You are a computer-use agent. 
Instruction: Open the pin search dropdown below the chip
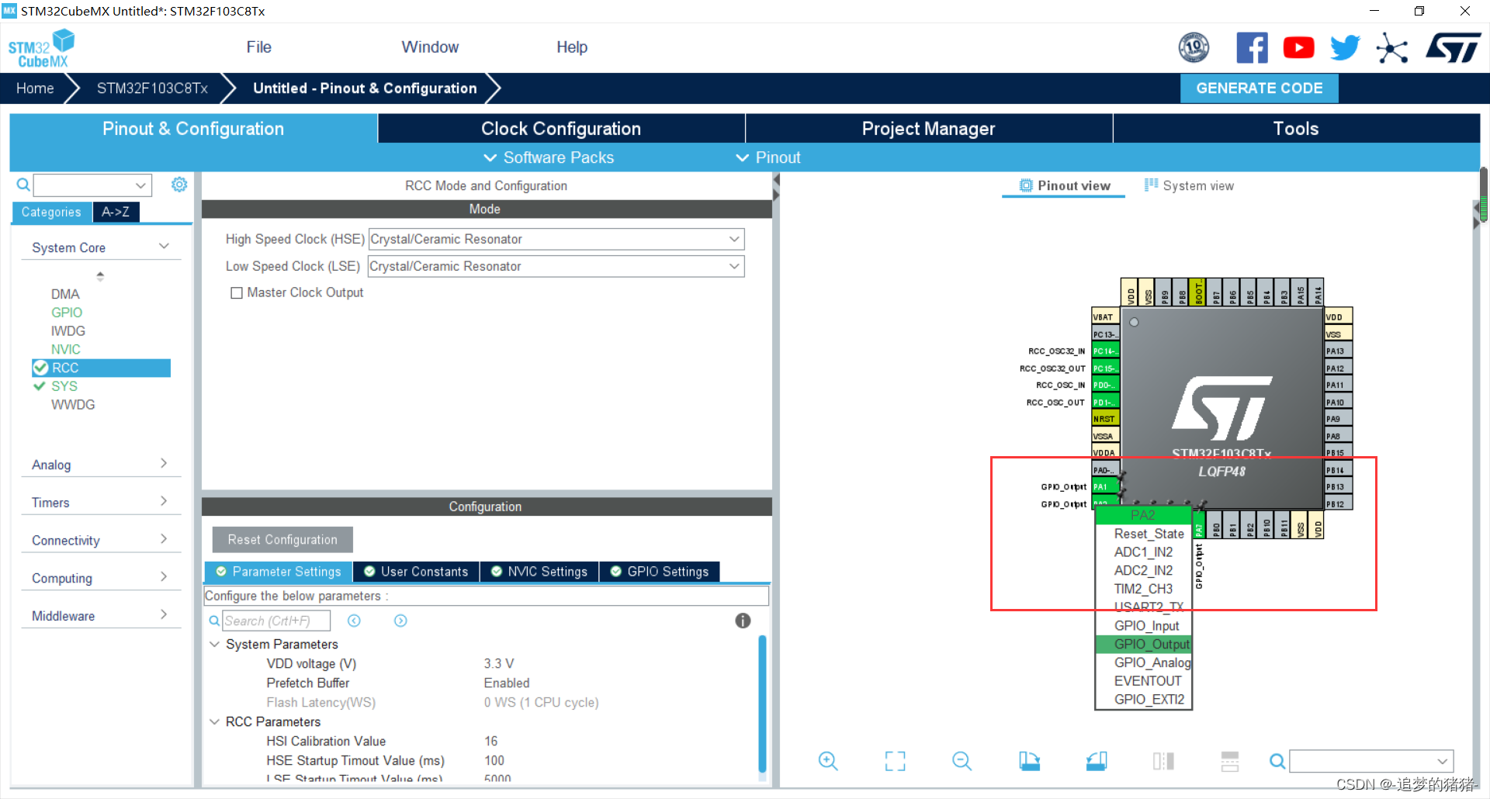coord(1371,761)
